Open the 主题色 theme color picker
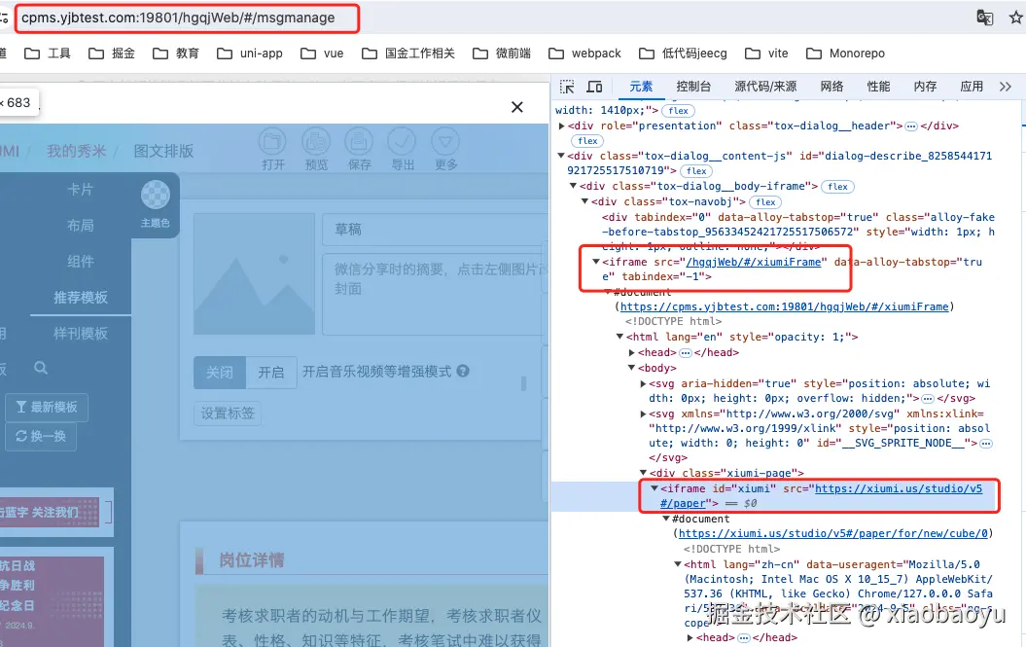The image size is (1026, 647). [155, 204]
